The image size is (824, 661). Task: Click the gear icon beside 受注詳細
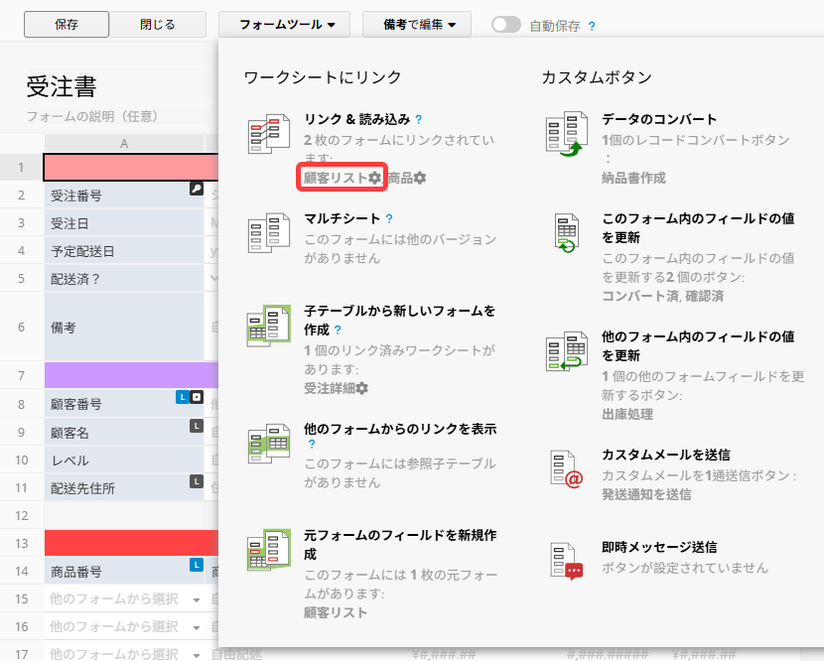pyautogui.click(x=362, y=388)
